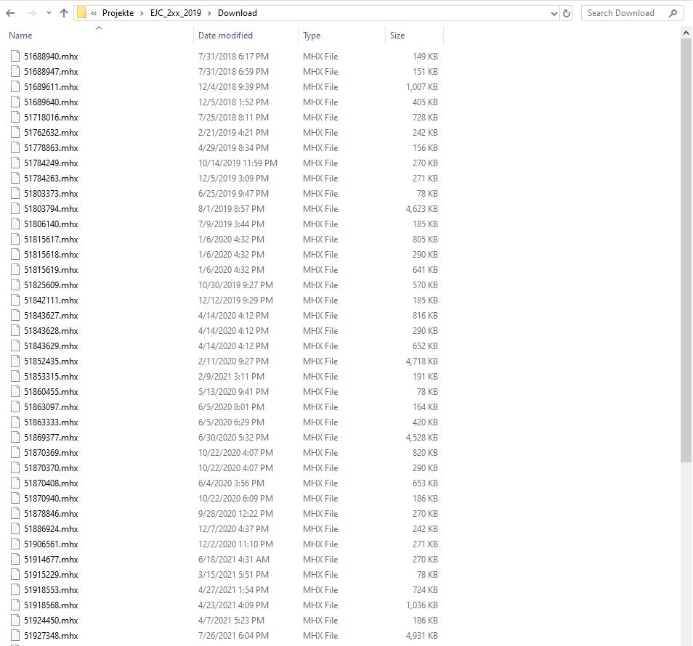Select file icon of 51803373.mhx
This screenshot has height=646, width=693.
pos(15,193)
